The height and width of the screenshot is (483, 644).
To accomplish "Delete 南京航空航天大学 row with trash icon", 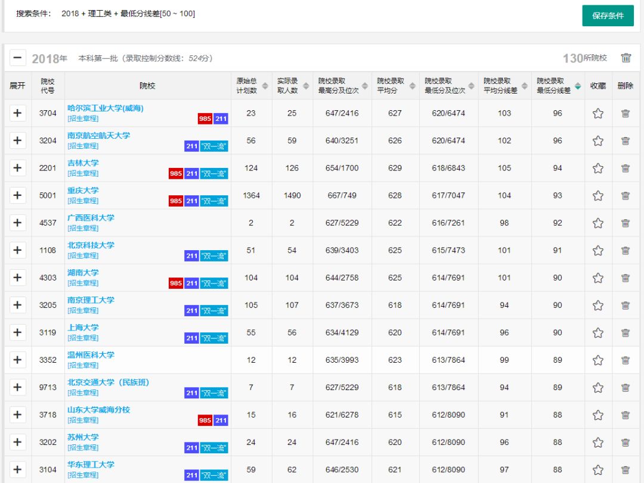I will (626, 141).
